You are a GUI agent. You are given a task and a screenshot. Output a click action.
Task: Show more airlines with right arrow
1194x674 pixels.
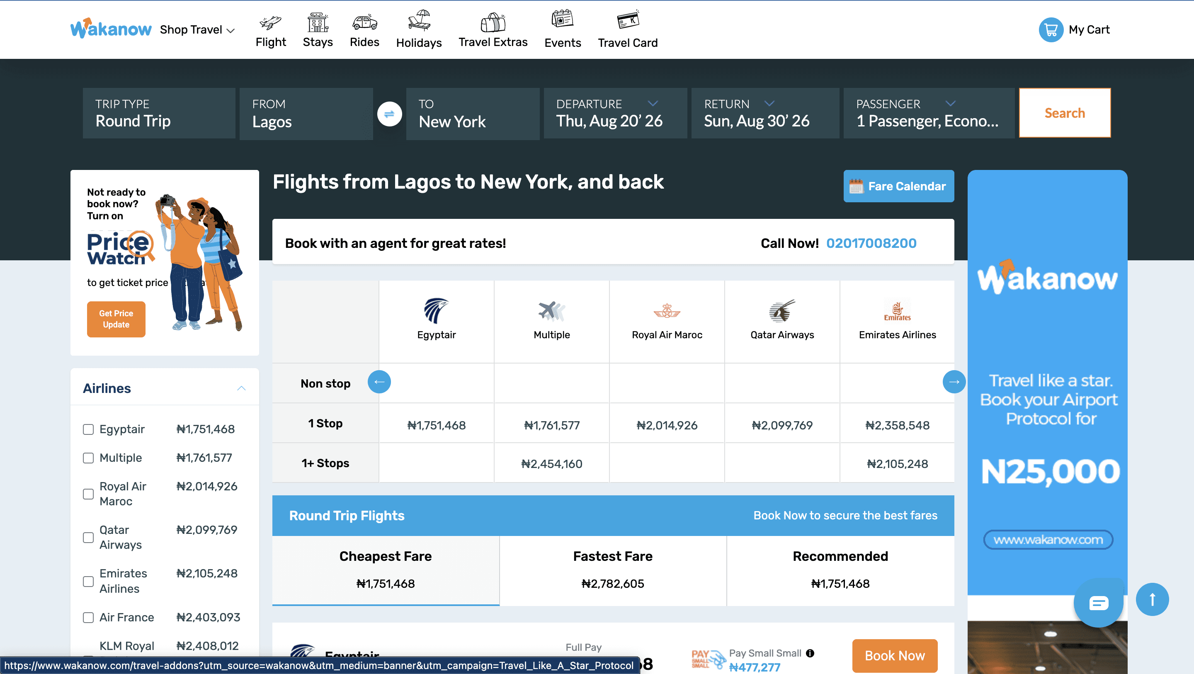pos(954,381)
